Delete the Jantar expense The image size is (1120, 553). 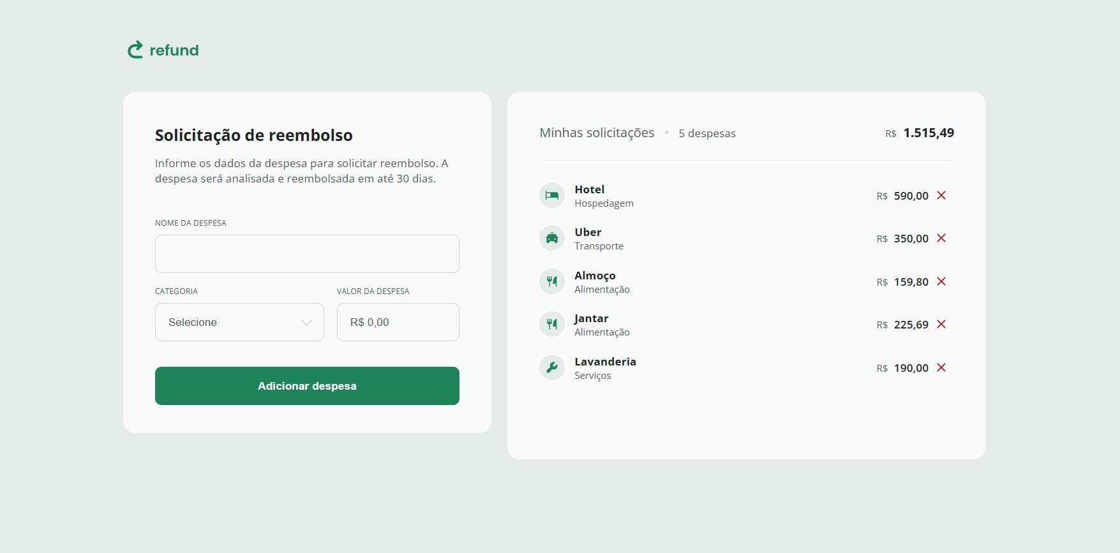click(x=941, y=324)
